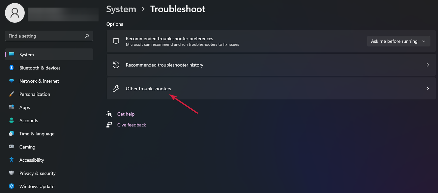Image resolution: width=438 pixels, height=193 pixels.
Task: Click the troubleshooter history clock icon
Action: tap(116, 65)
